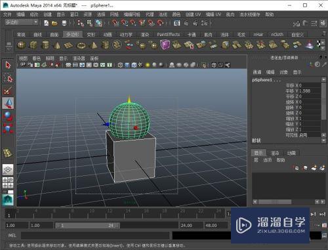Image resolution: width=328 pixels, height=250 pixels.
Task: Open the 通道 menu in channel box
Action: (257, 72)
